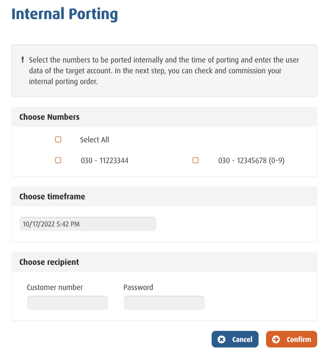Click the "Choose recipient" section header
Viewport: 329px width, 356px height.
point(49,262)
